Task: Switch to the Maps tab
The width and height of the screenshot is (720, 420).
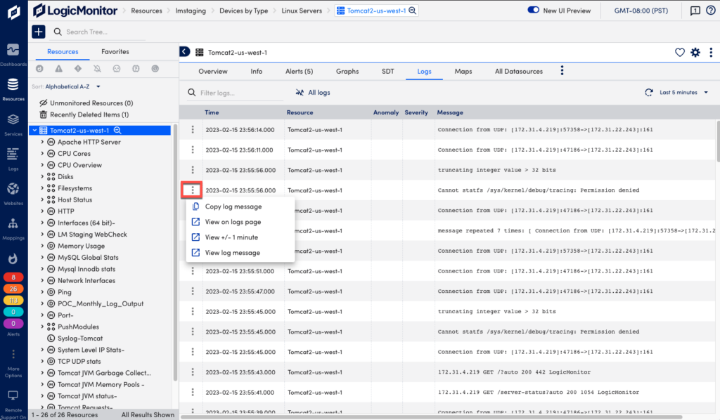Action: [463, 71]
